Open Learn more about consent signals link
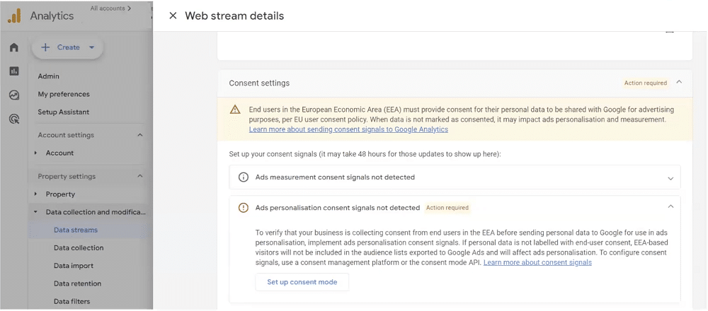 click(537, 262)
